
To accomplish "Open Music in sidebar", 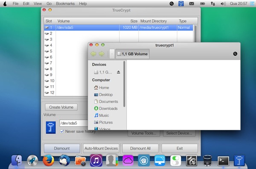I will click(x=102, y=116).
